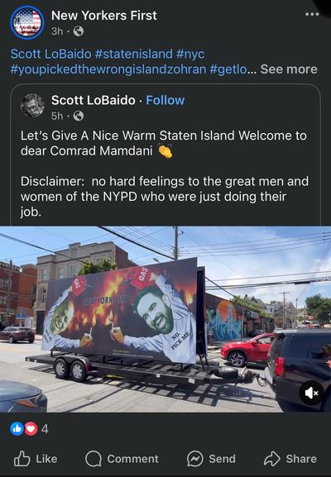Tap the Share arrow icon
Screen dimensions: 331x477
click(x=272, y=459)
